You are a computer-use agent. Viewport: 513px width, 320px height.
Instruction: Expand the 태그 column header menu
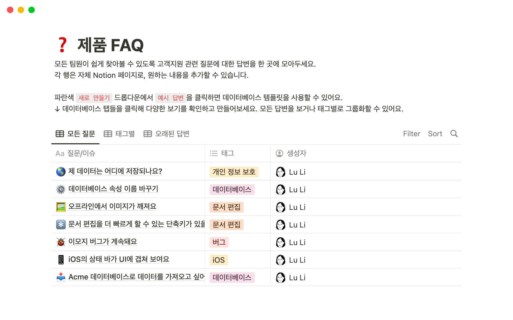[228, 153]
